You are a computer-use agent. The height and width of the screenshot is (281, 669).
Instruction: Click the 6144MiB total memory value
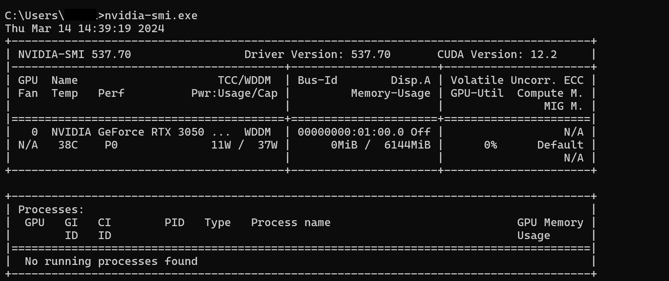pos(407,145)
